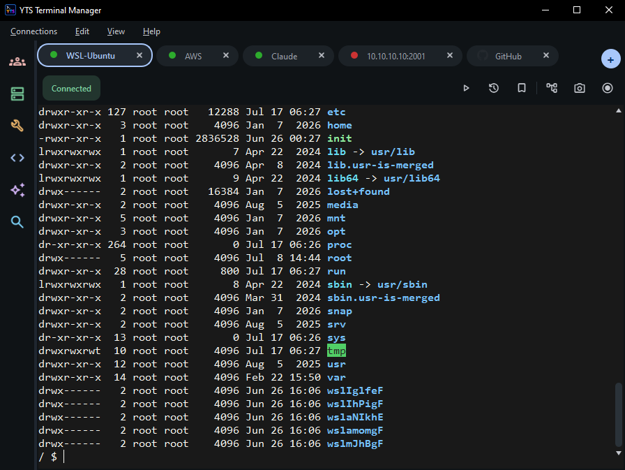Open the Help menu
625x470 pixels.
pyautogui.click(x=151, y=31)
